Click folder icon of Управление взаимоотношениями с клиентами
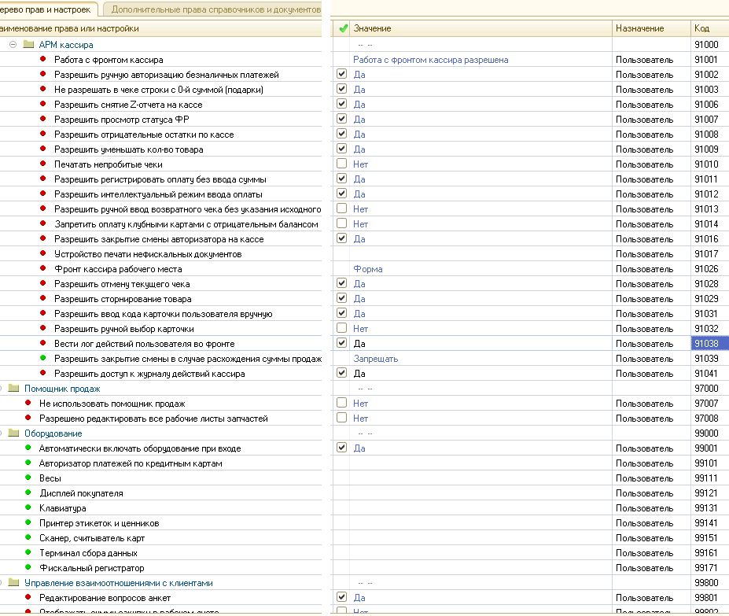 tap(14, 582)
